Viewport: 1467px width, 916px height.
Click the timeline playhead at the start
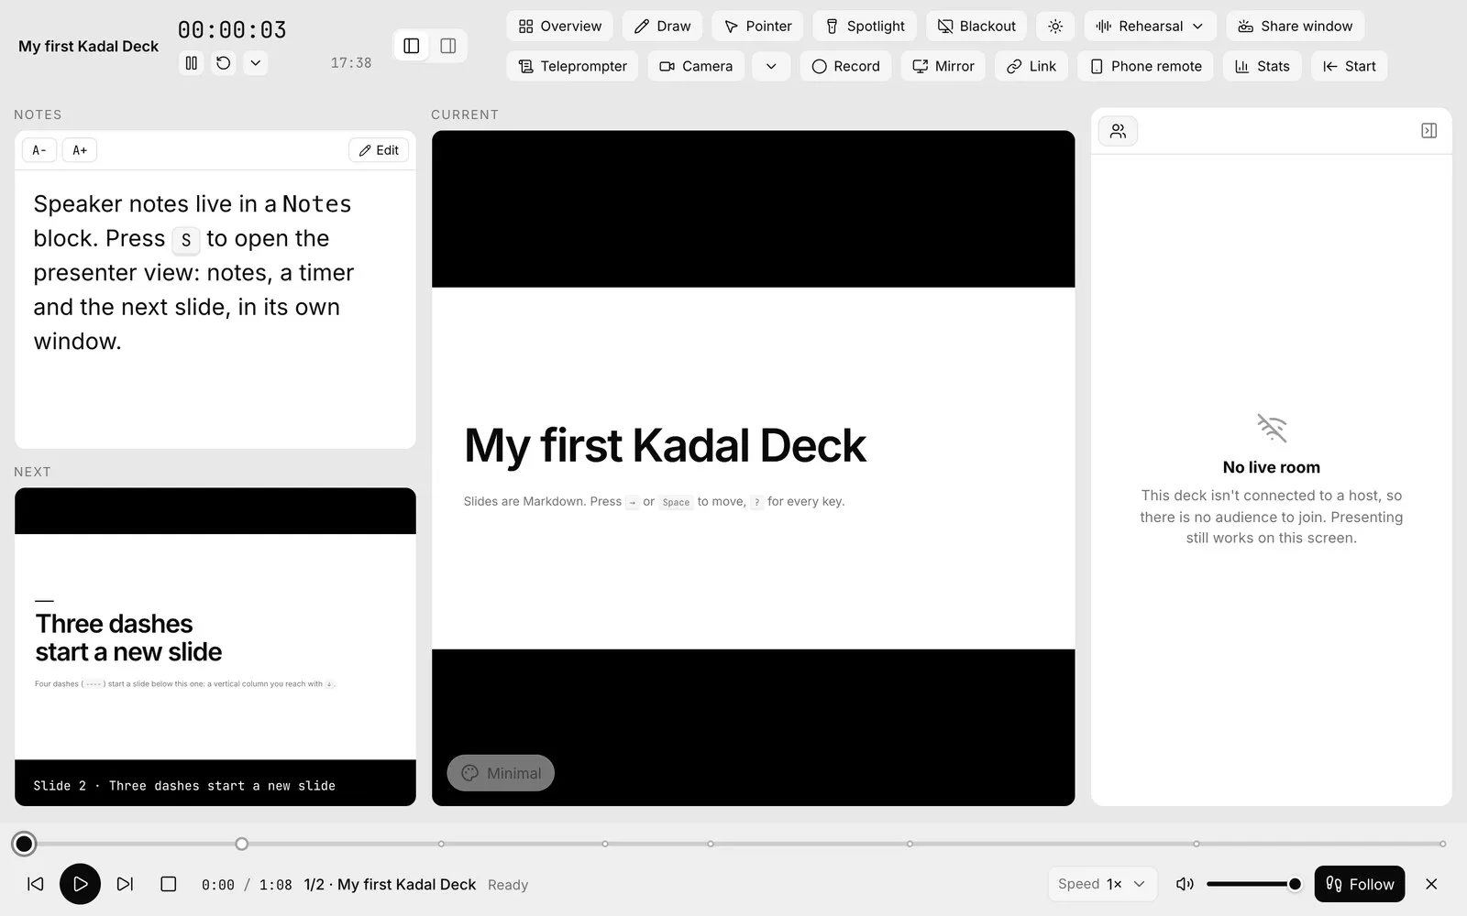click(x=25, y=844)
